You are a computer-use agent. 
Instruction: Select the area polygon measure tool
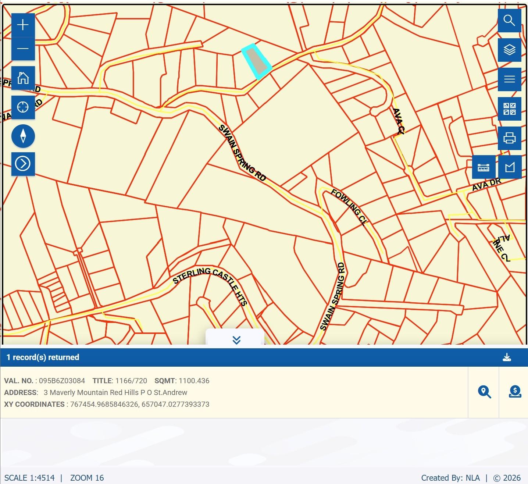[x=510, y=168]
